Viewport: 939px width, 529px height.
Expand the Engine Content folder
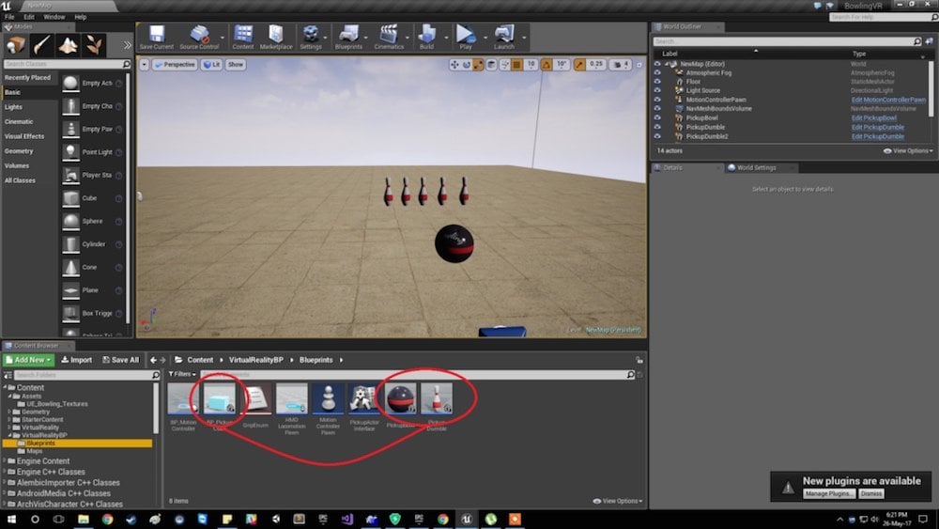8,461
